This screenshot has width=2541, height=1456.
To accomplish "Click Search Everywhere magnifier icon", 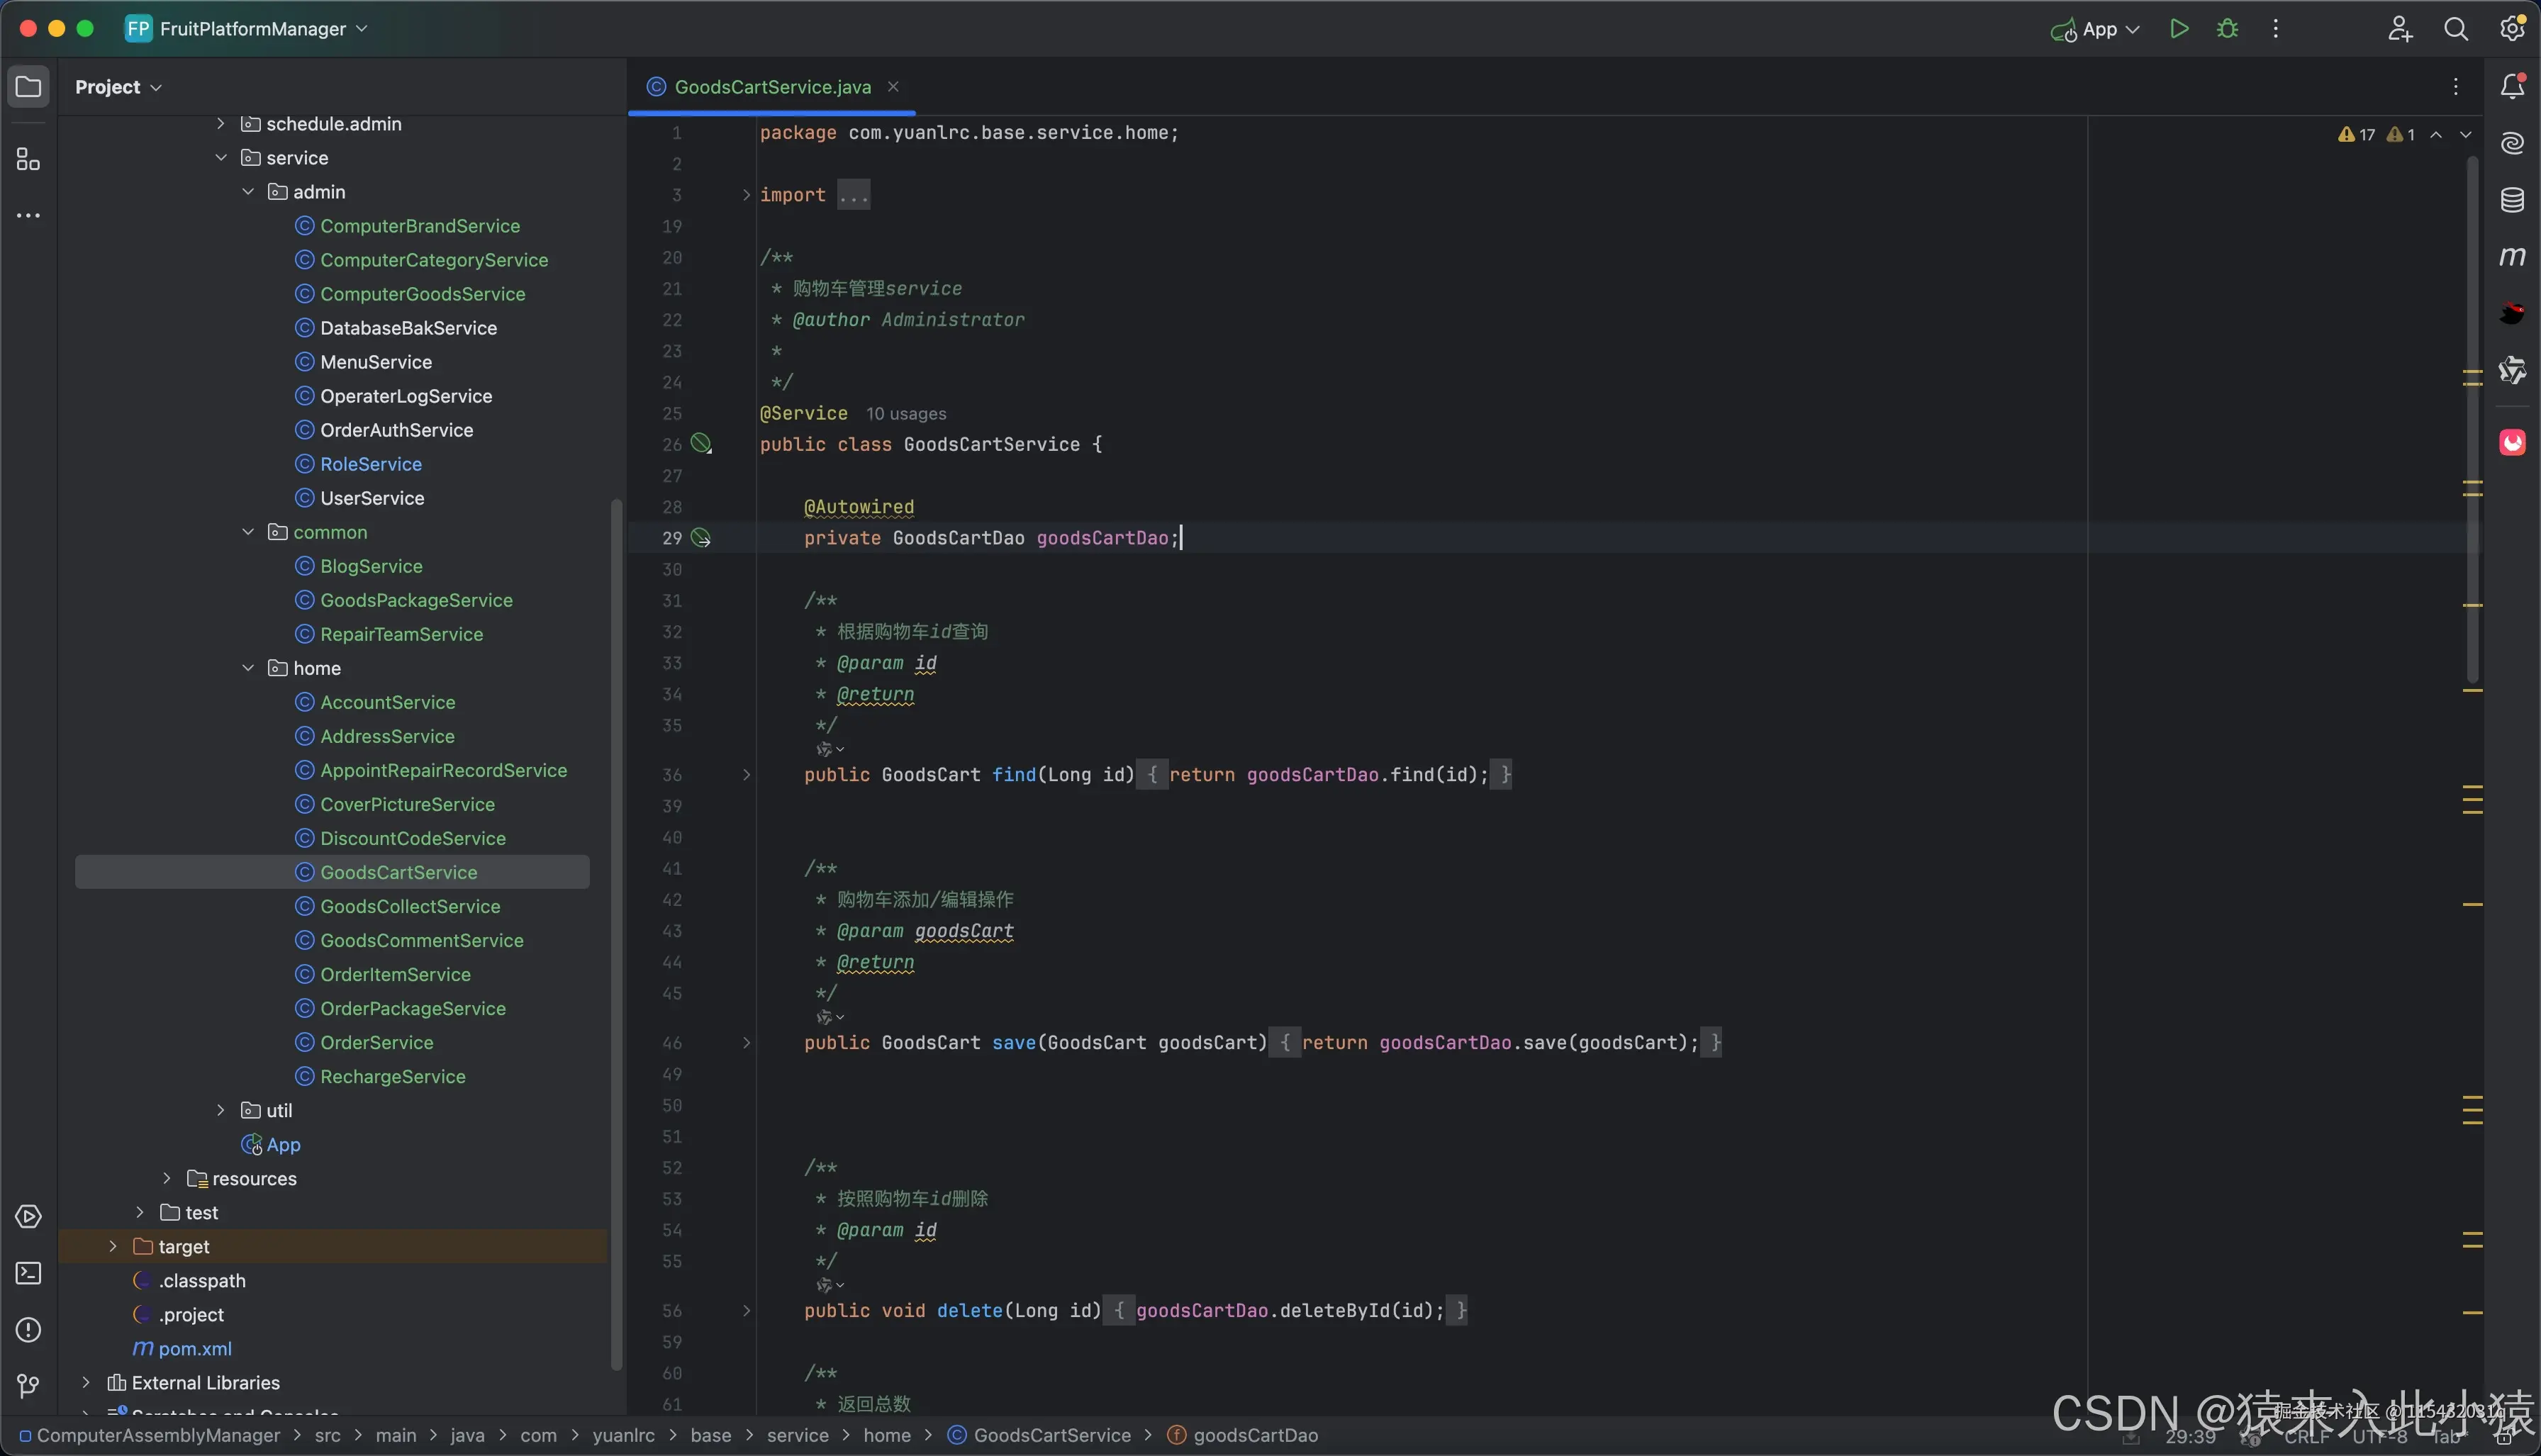I will pos(2455,29).
